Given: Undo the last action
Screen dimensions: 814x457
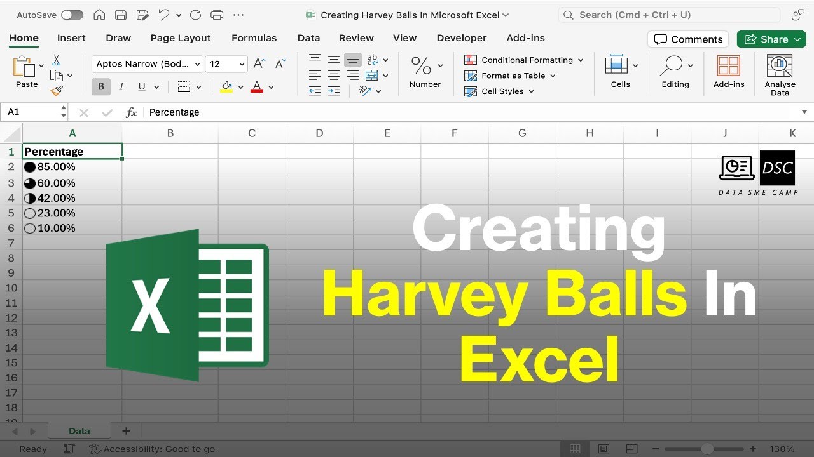Looking at the screenshot, I should point(164,15).
